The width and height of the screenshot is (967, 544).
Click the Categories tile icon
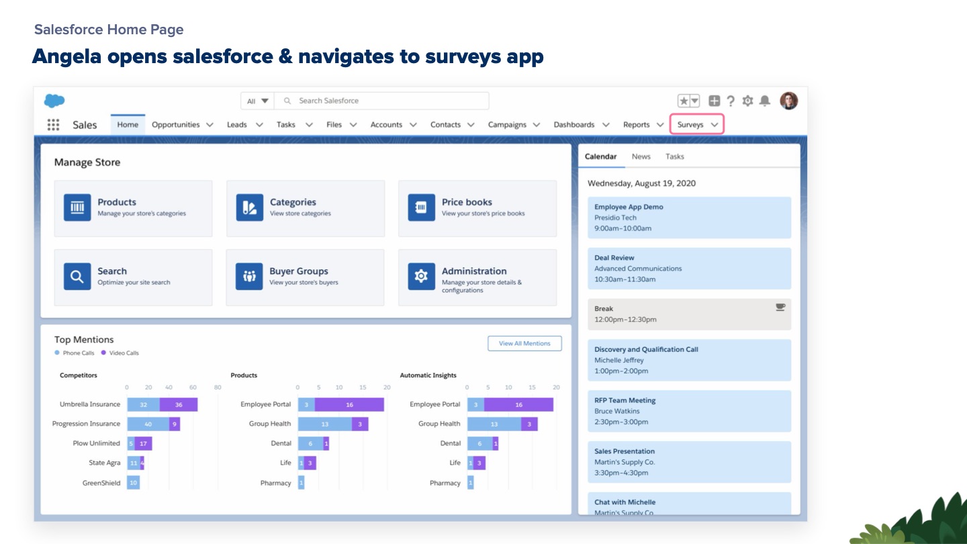(x=250, y=208)
